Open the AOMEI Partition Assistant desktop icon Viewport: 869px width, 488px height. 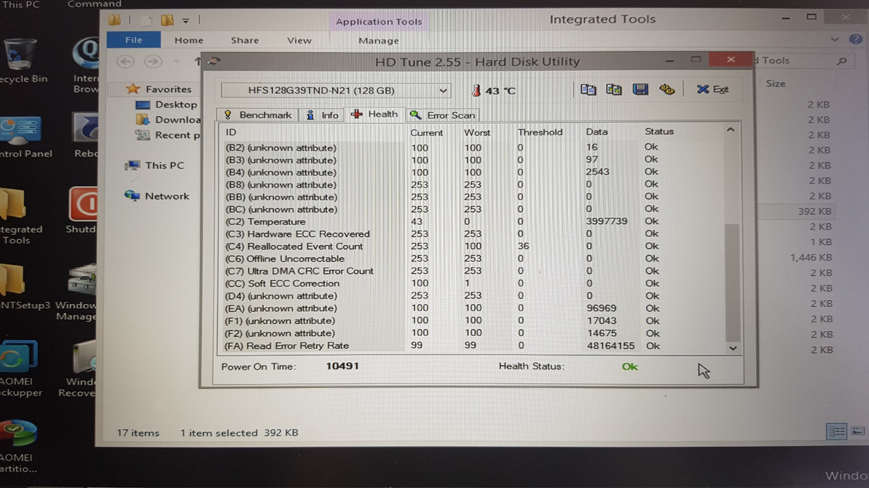(19, 447)
